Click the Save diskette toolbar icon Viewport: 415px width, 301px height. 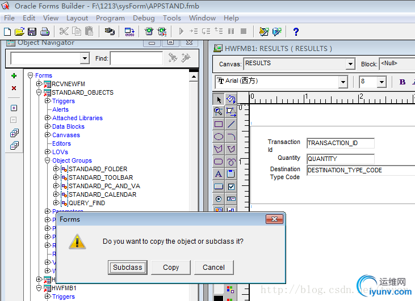(x=32, y=32)
